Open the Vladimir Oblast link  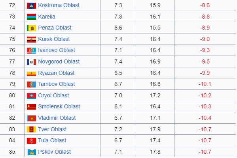57,118
